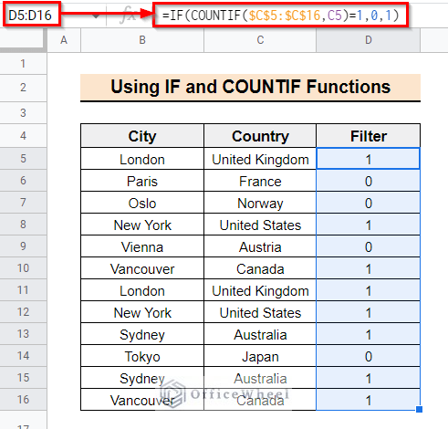Select row 3 header
This screenshot has height=429, width=448.
click(x=23, y=113)
